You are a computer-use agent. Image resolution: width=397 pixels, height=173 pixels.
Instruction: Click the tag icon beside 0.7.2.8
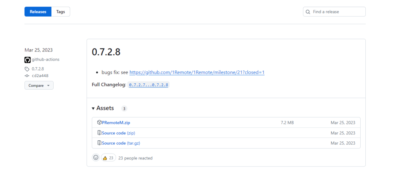(x=27, y=69)
